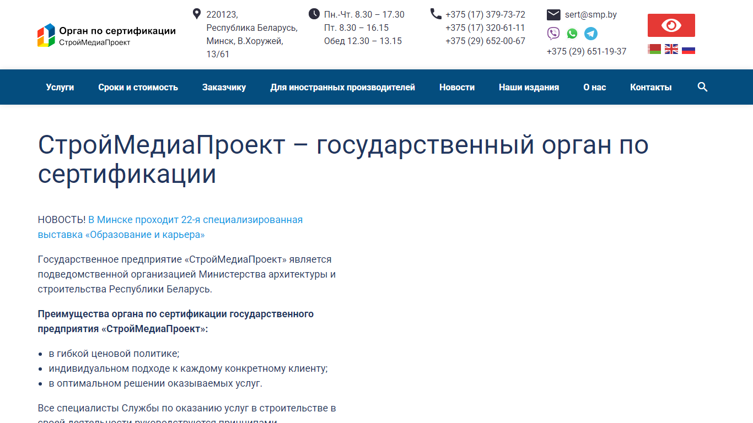Viewport: 753px width, 423px height.
Task: Click working hours Пт. 8.30 – 16.15
Action: coord(356,28)
